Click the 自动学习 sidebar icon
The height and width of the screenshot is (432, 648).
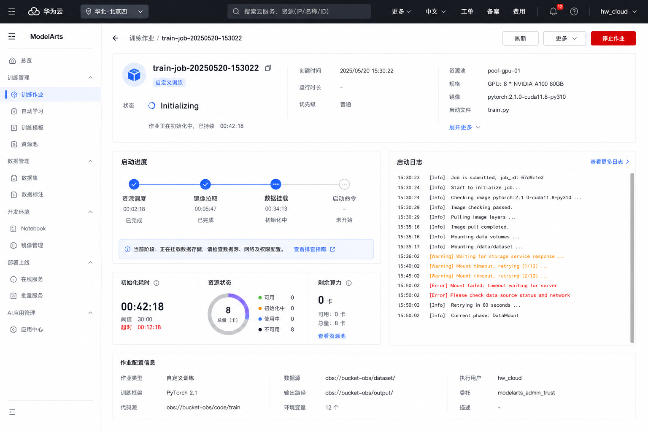[14, 111]
